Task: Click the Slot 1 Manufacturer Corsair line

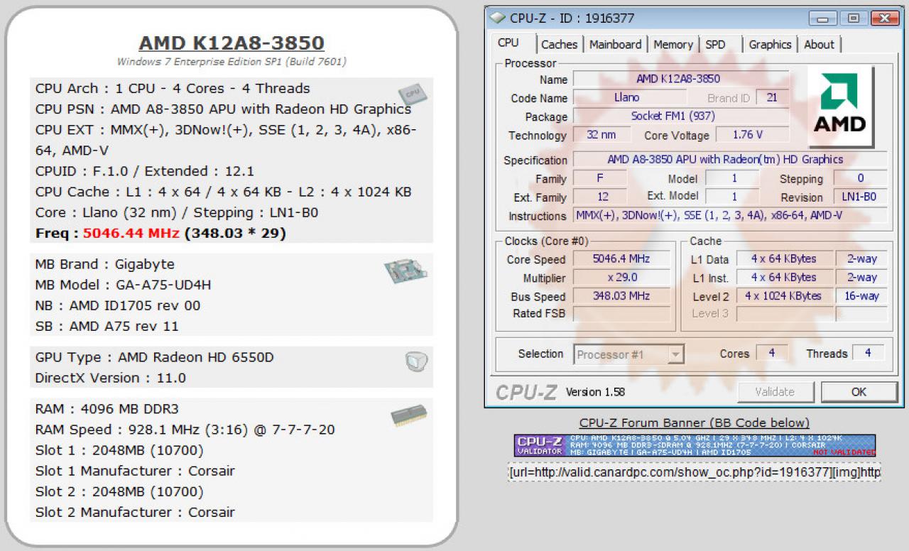Action: 134,471
